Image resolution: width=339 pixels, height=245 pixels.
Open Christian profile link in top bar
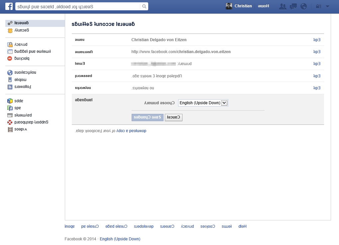[x=243, y=6]
